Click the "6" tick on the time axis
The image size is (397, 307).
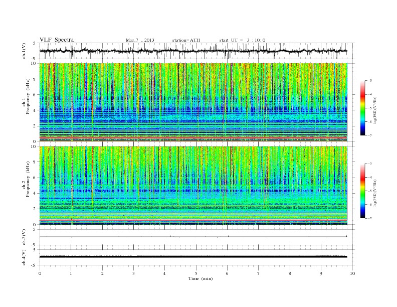point(227,273)
